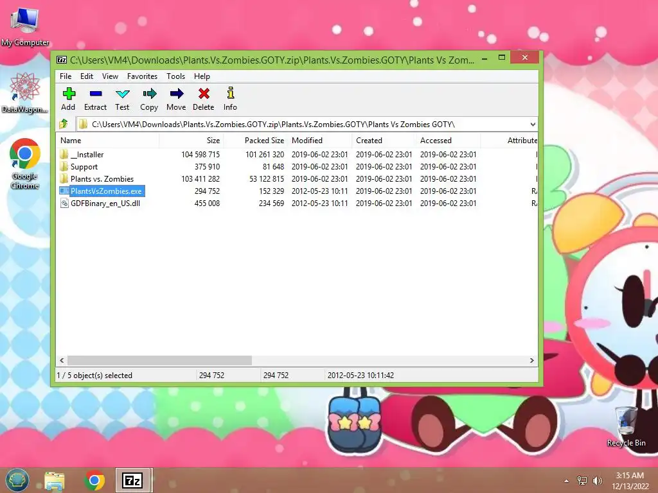Sort by the Modified column header
The height and width of the screenshot is (493, 658).
point(320,141)
